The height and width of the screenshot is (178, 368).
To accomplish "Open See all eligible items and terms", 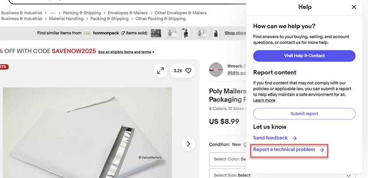I will point(124,52).
